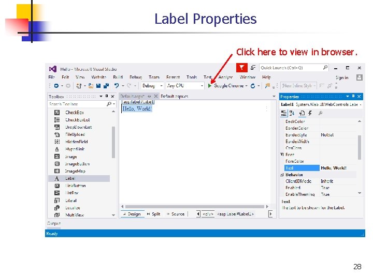Collapse the Behavior property category
The height and width of the screenshot is (279, 373).
tap(282, 175)
